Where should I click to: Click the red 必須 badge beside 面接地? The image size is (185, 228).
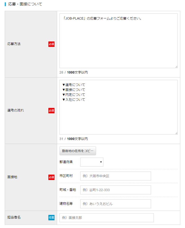point(51,177)
